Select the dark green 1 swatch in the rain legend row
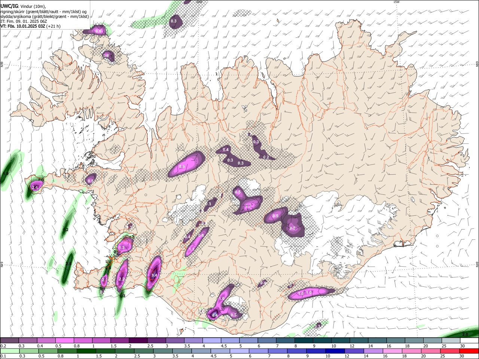This screenshot has width=479, height=359. tap(86, 351)
